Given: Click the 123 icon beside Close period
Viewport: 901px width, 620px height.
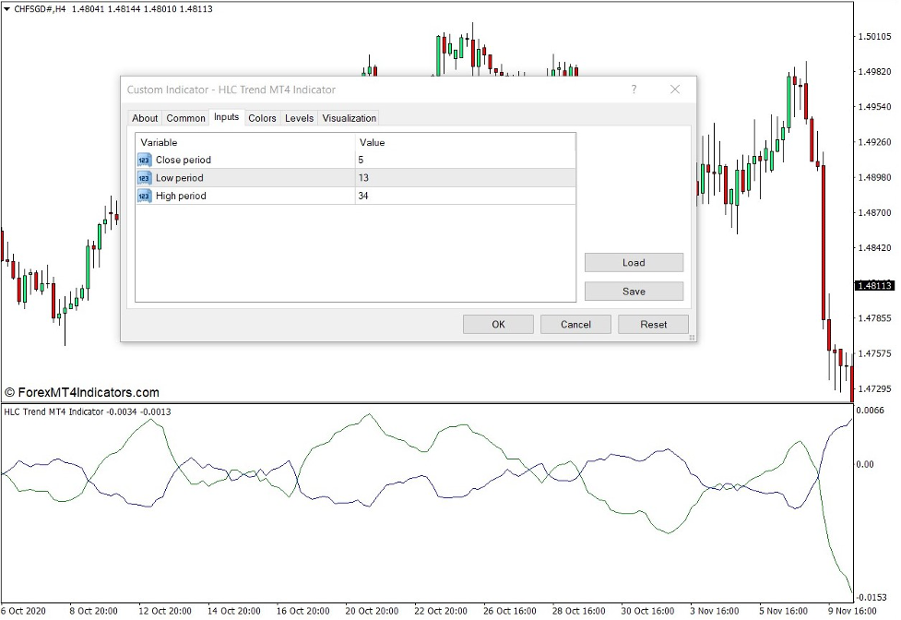Looking at the screenshot, I should (143, 160).
